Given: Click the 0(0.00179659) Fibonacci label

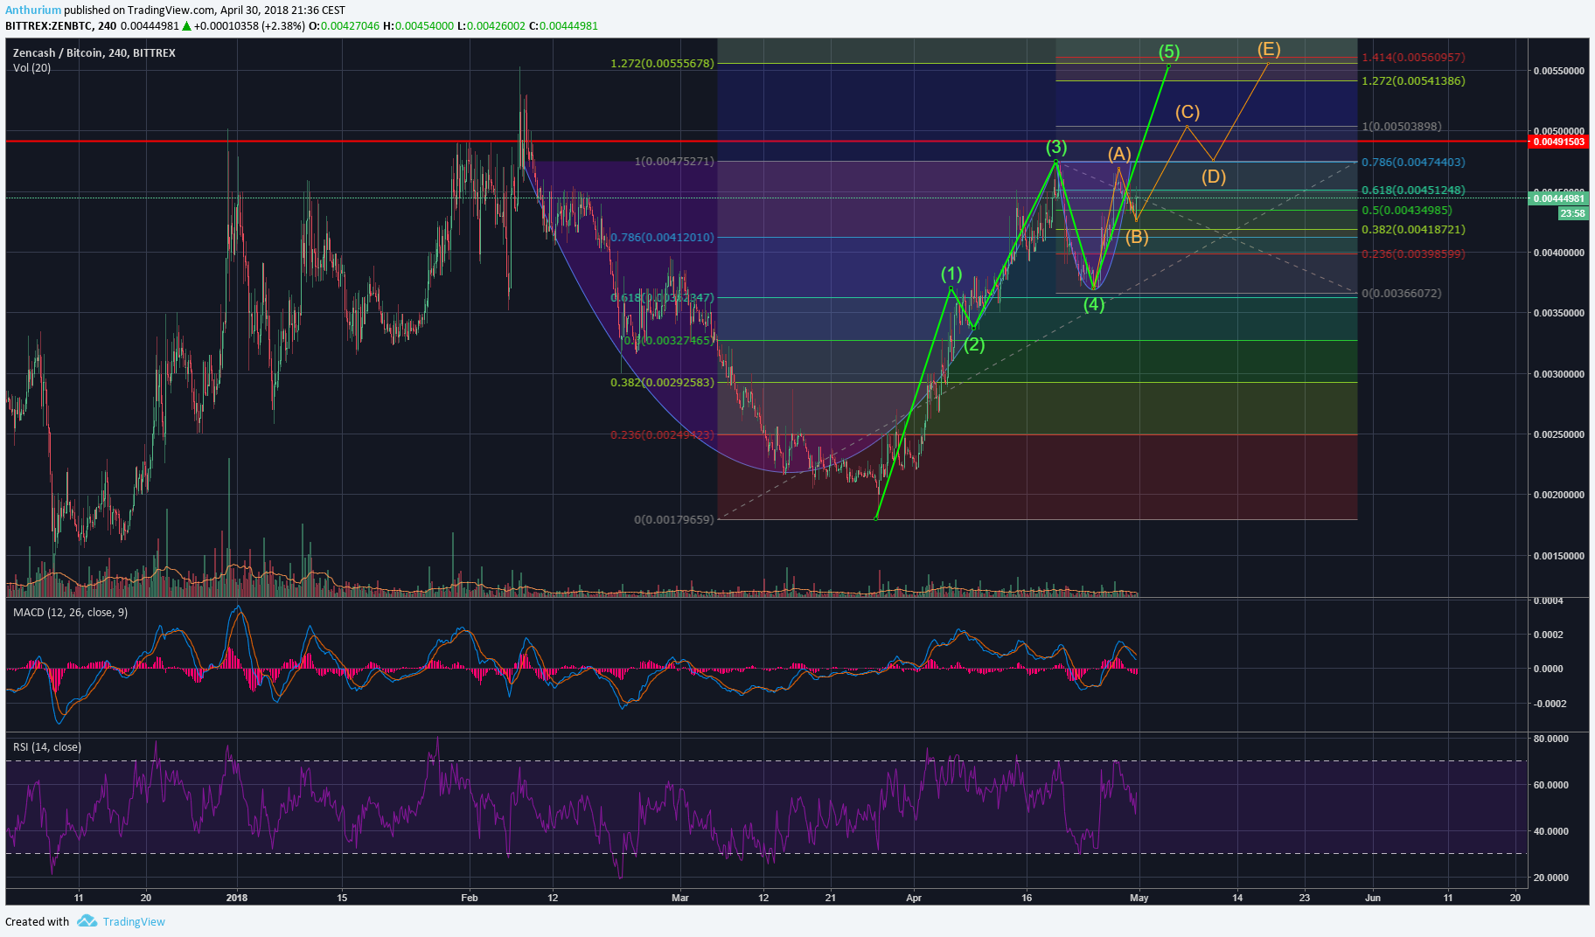Looking at the screenshot, I should coord(674,519).
